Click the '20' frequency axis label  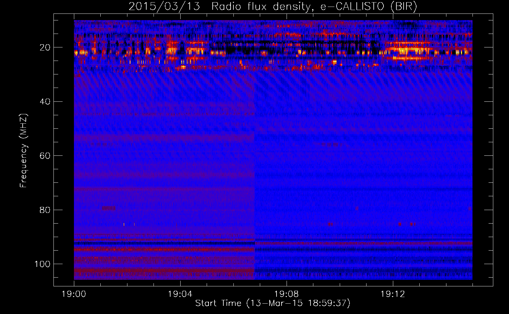point(45,48)
